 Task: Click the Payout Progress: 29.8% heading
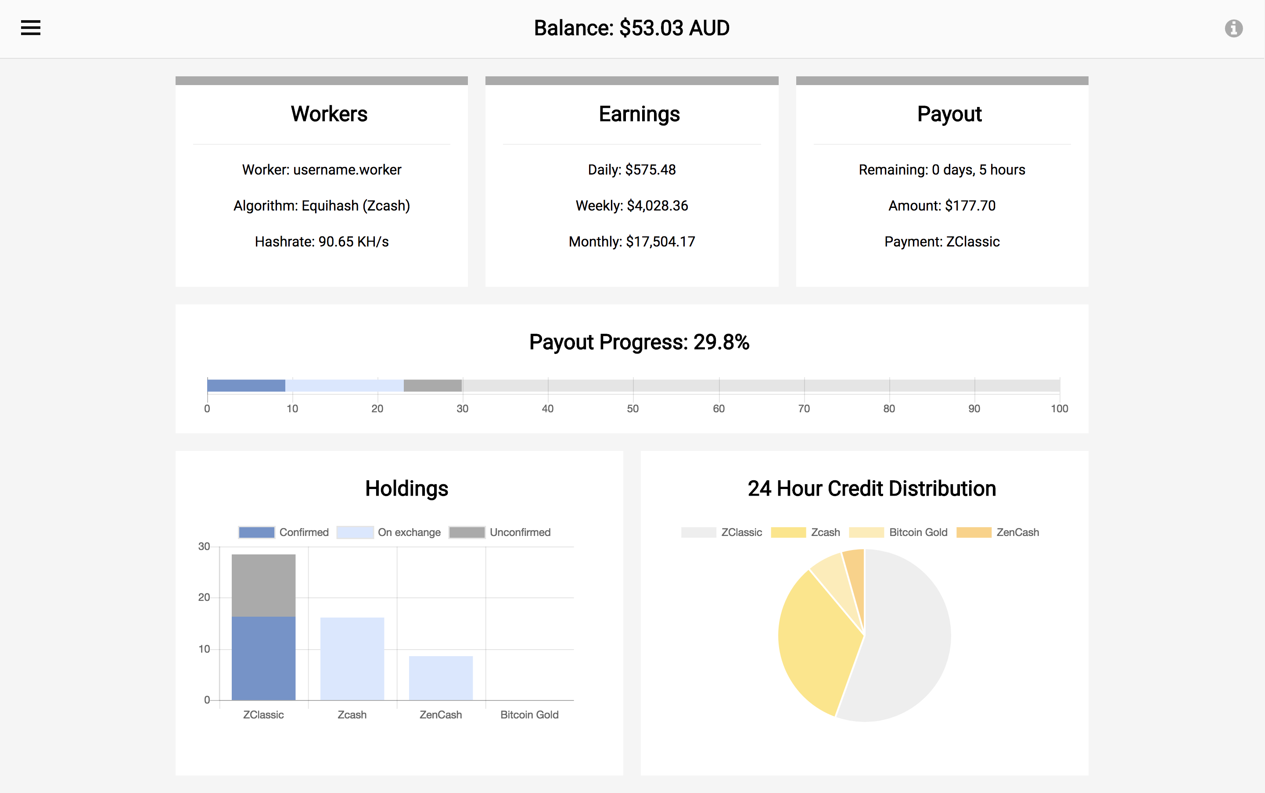point(640,343)
